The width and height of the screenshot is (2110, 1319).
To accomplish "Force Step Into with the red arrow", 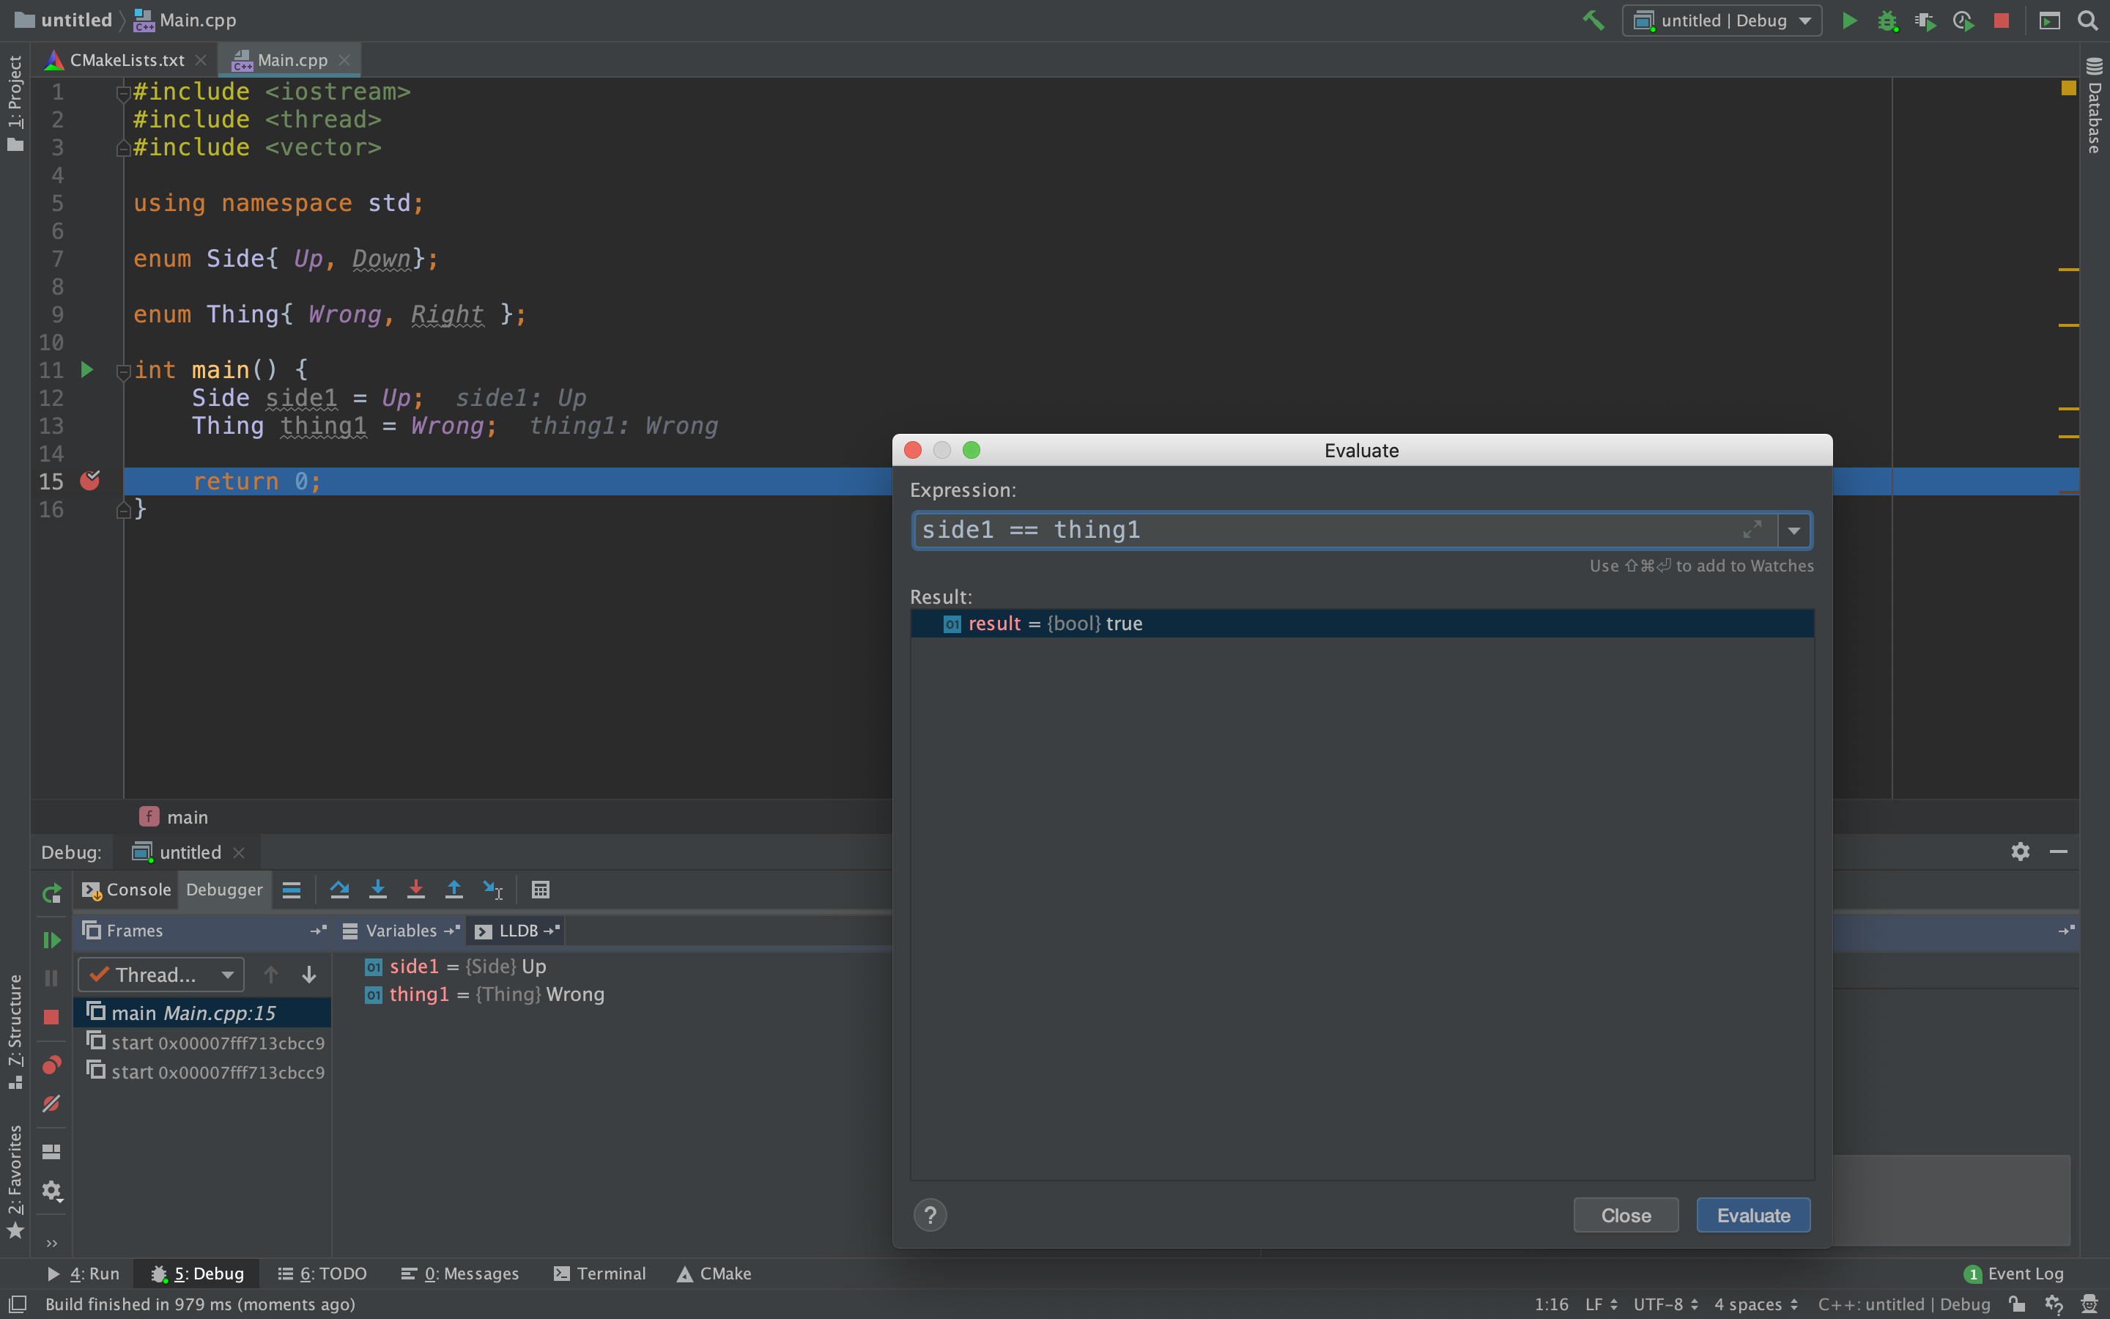I will point(416,890).
